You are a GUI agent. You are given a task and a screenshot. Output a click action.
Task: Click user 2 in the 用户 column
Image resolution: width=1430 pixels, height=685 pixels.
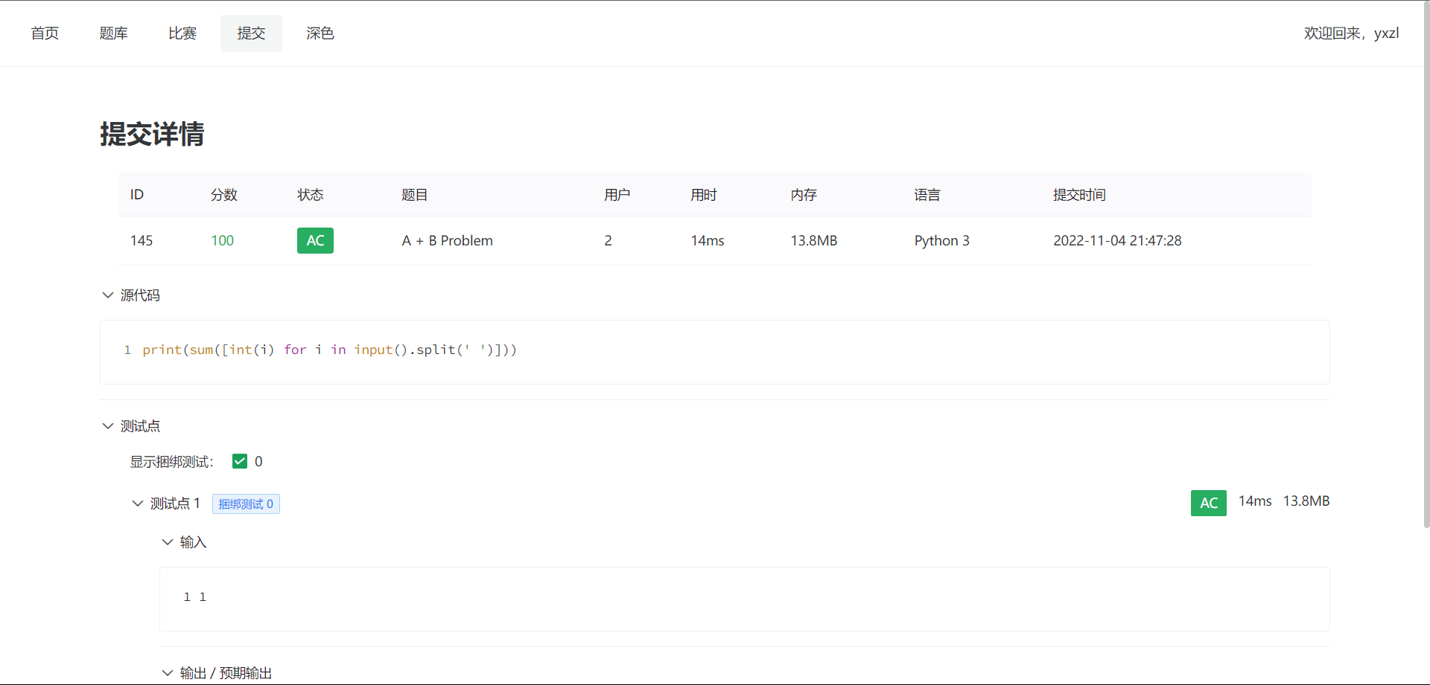(608, 240)
